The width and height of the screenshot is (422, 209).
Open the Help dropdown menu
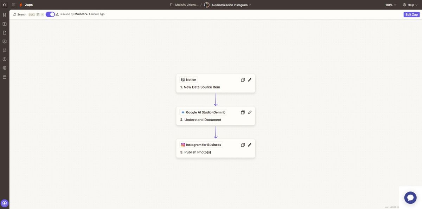pyautogui.click(x=410, y=5)
